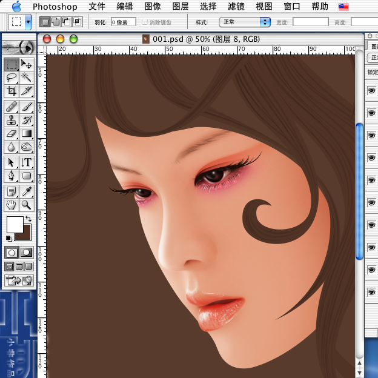Toggle bottommost eye icon in layers panel

371,292
